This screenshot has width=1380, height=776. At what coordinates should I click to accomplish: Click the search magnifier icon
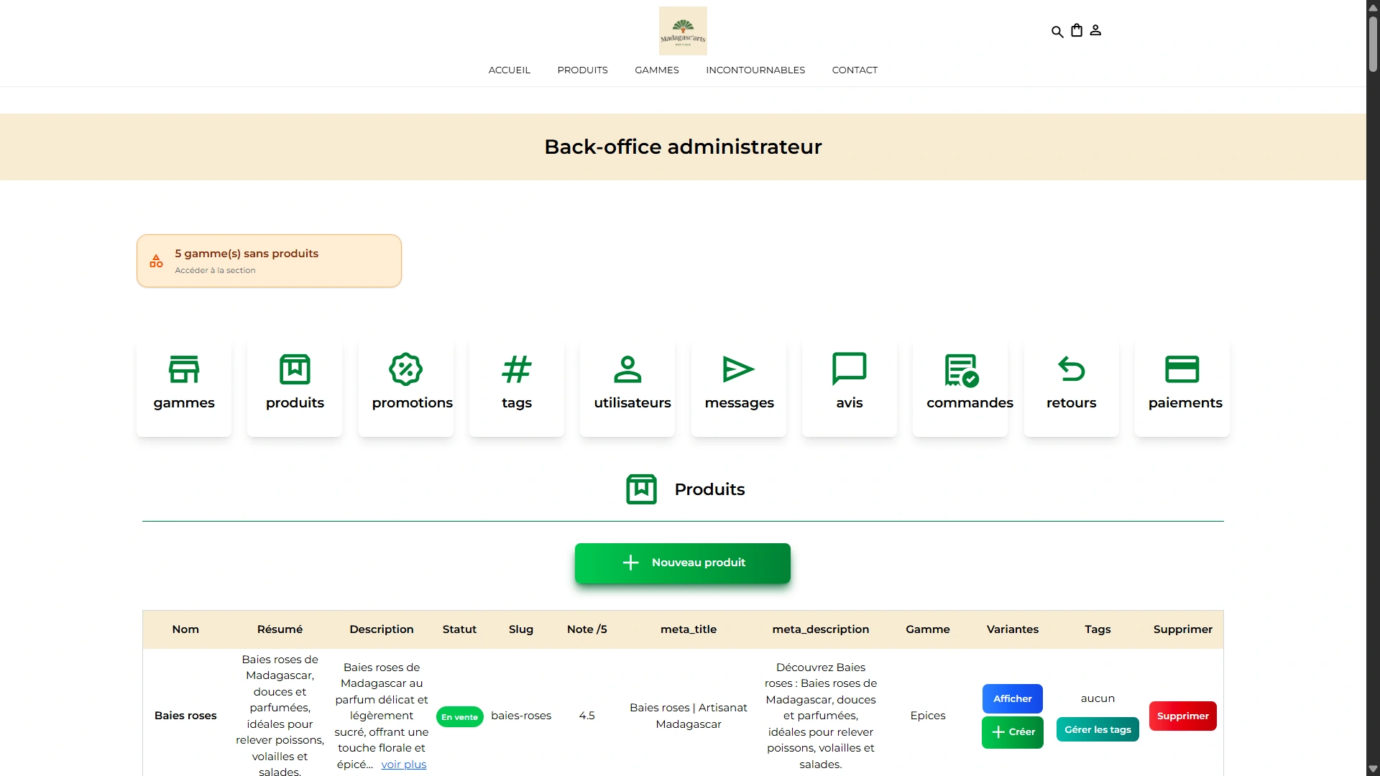tap(1057, 31)
